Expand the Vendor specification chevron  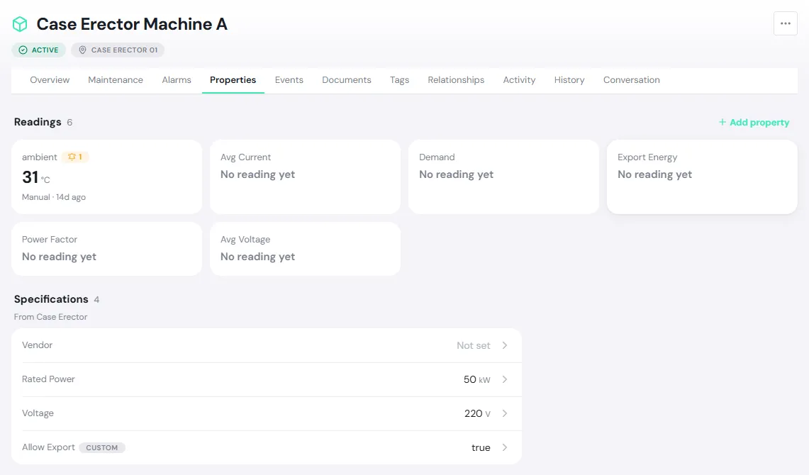505,345
